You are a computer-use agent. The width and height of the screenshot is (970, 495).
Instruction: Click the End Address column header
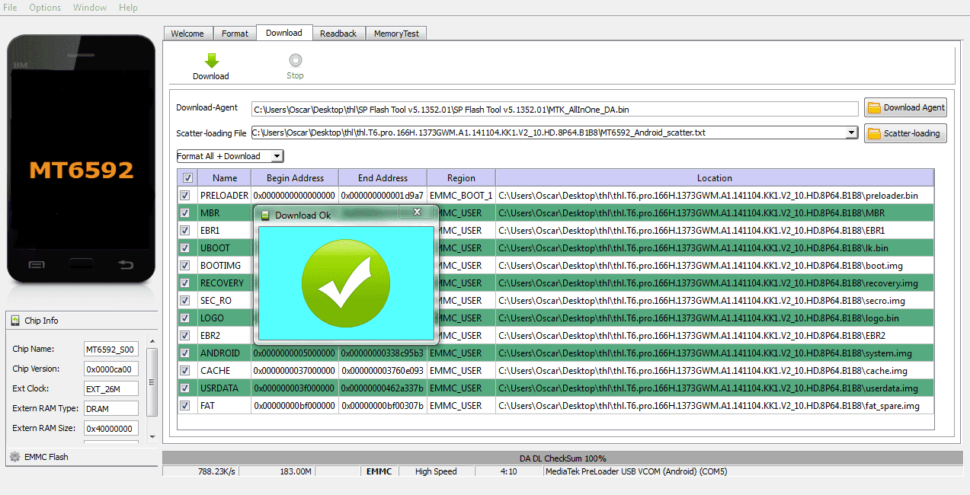click(383, 178)
